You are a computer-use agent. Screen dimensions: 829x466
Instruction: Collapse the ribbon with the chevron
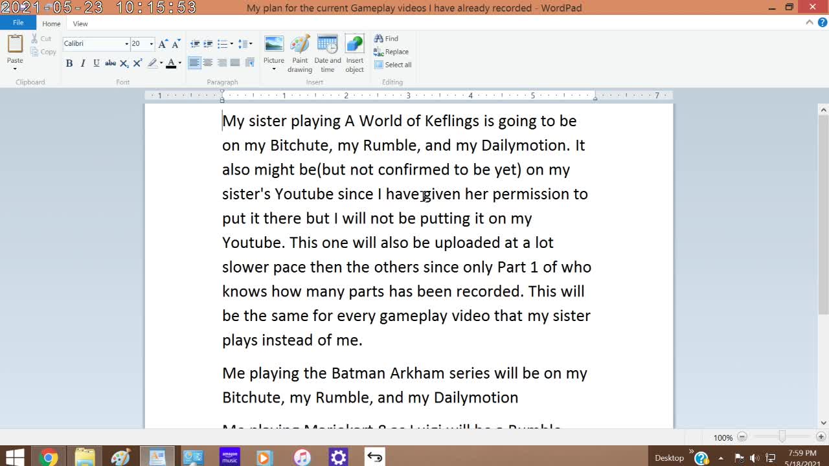click(x=810, y=23)
